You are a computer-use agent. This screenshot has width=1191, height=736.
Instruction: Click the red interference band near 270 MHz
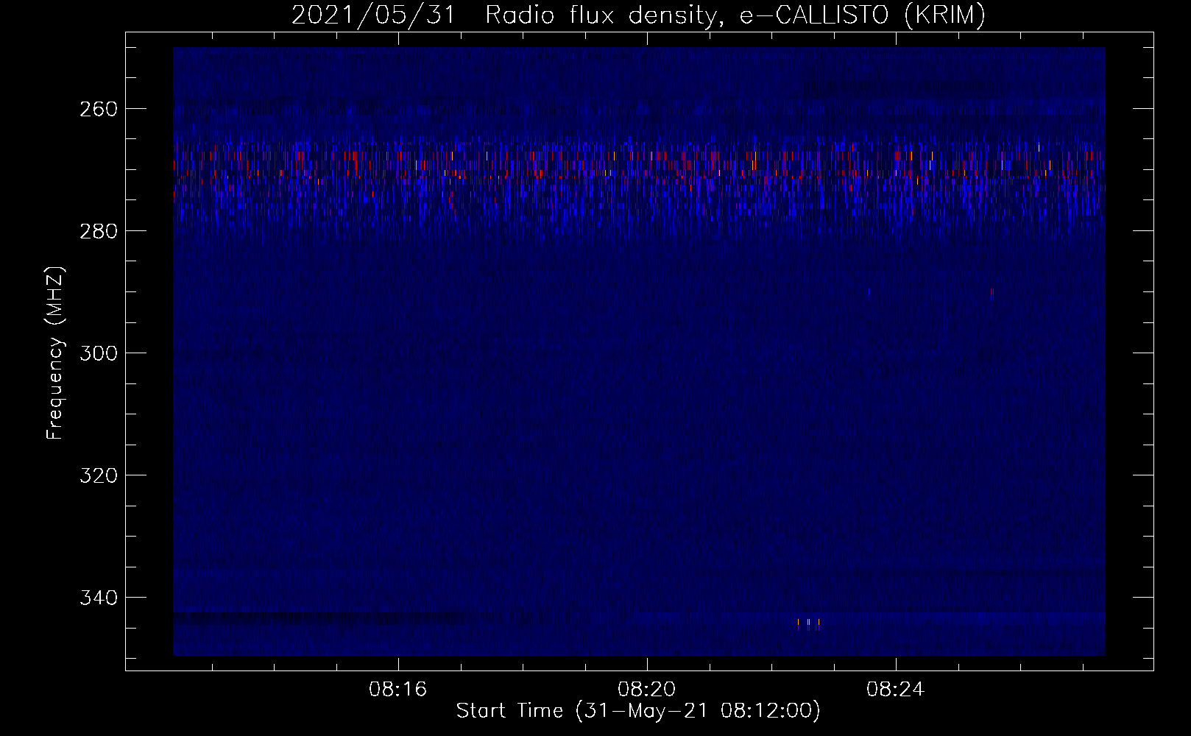point(639,166)
